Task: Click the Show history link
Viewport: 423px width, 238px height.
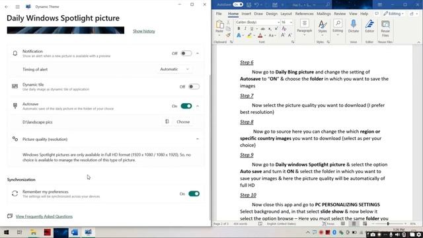Action: point(144,31)
